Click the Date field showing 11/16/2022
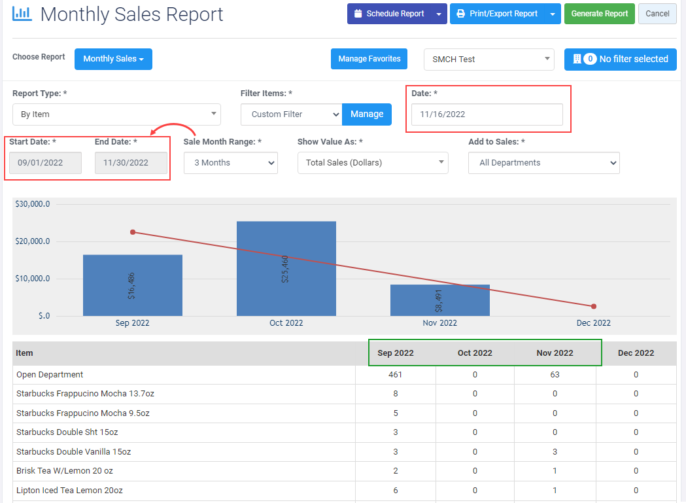686x503 pixels. coord(487,114)
